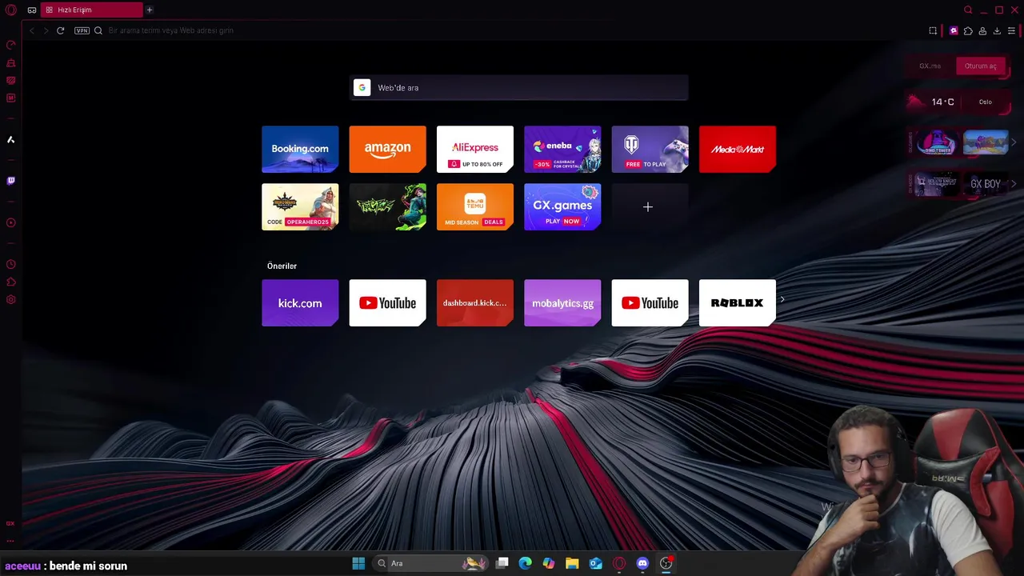
Task: Click the Oturum aç button
Action: coord(981,66)
